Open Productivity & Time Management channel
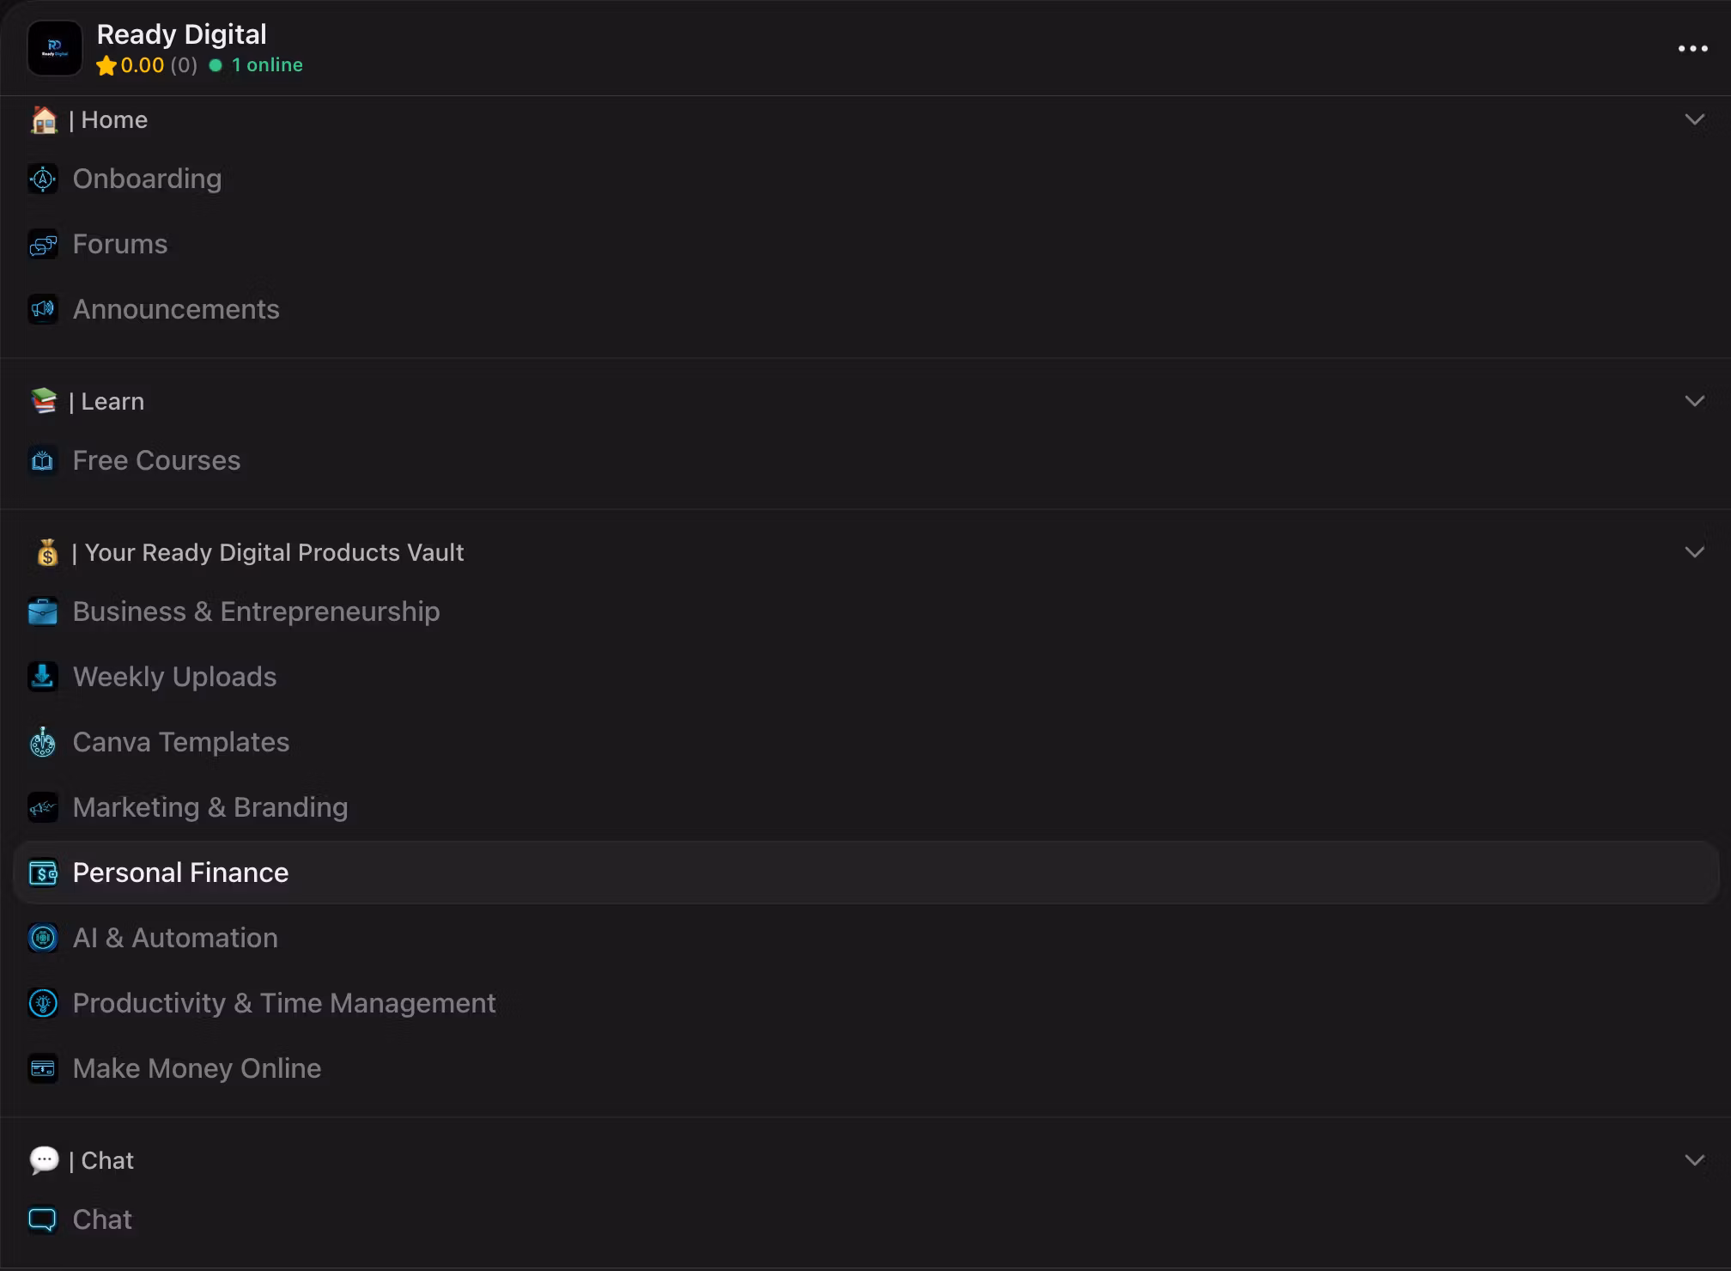The image size is (1731, 1271). tap(284, 1003)
